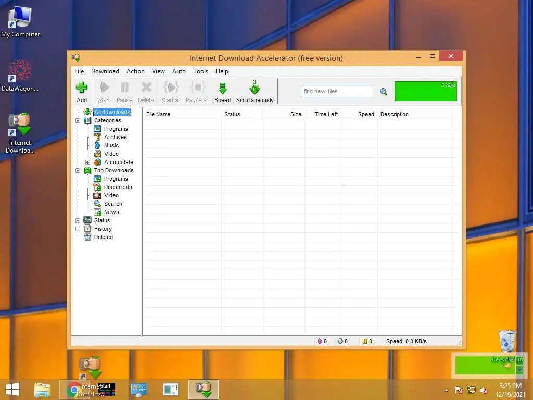Click the Add download plus icon
This screenshot has height=400, width=533.
[82, 87]
